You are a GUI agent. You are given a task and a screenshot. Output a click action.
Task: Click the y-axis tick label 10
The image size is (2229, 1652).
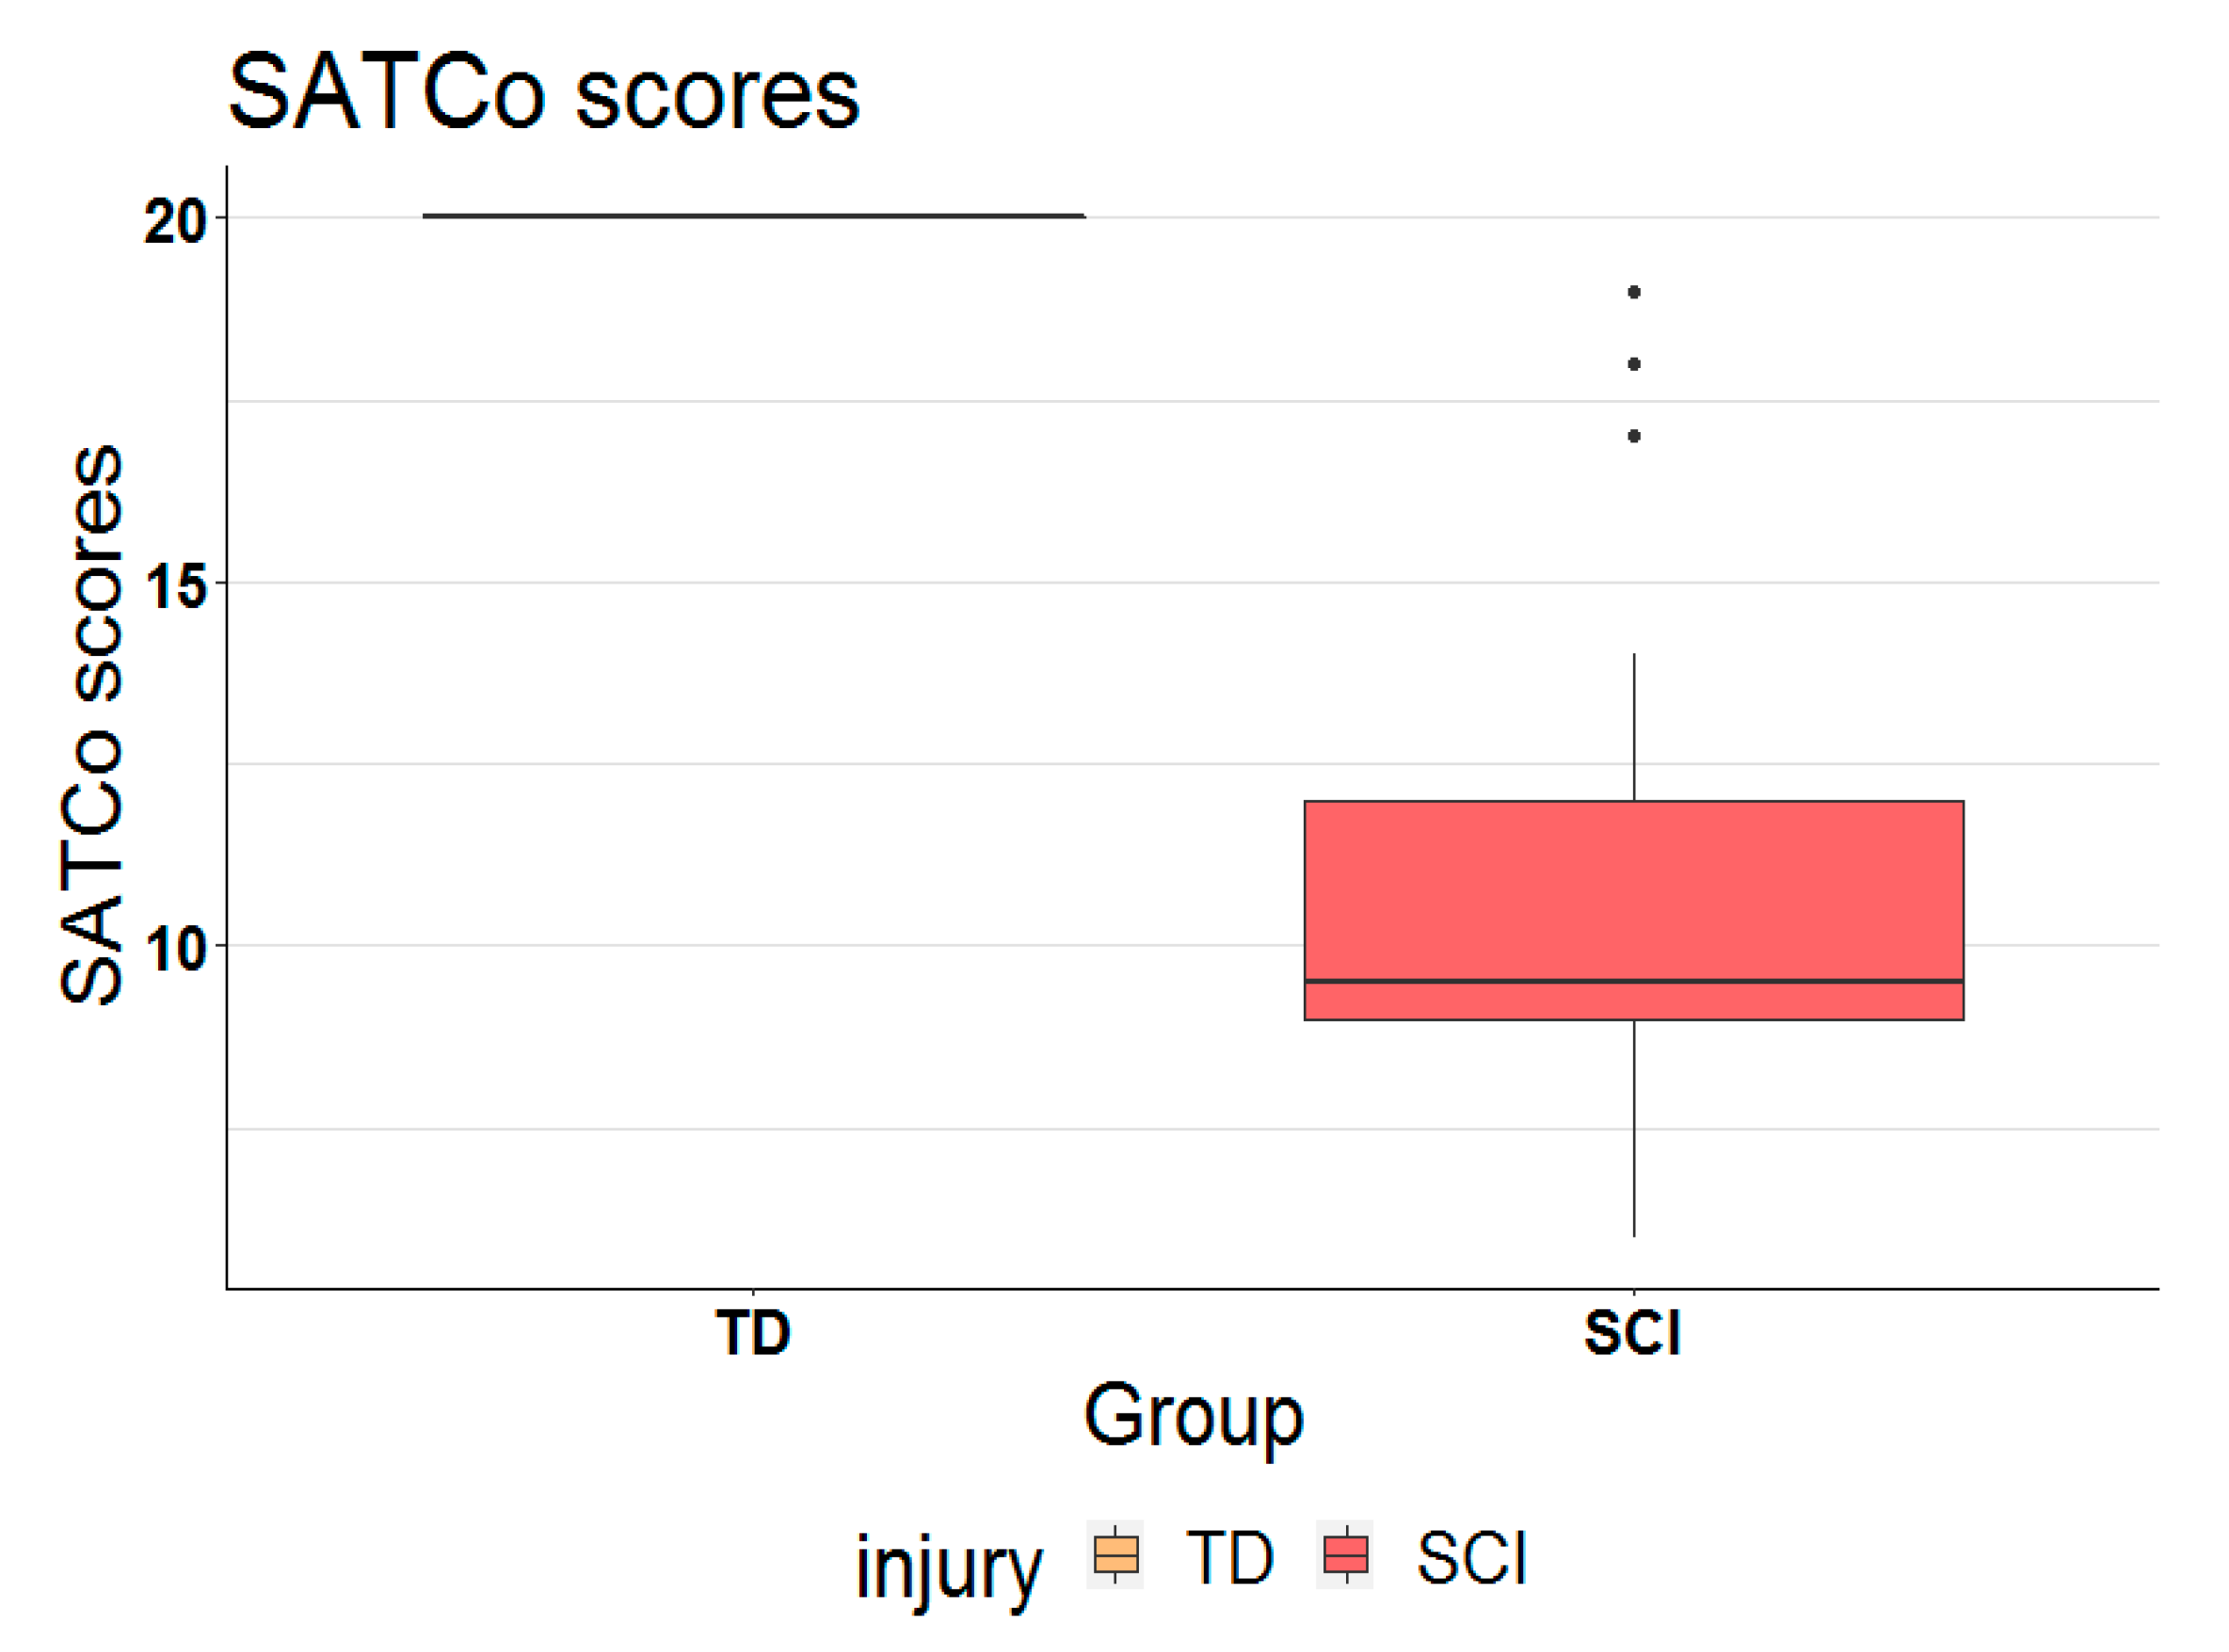173,949
